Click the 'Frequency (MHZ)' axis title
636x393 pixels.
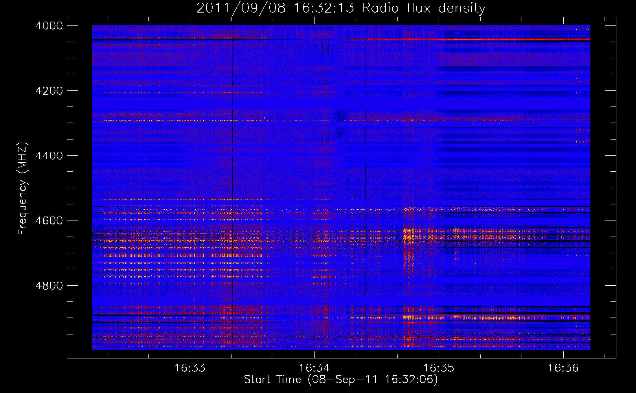point(23,189)
